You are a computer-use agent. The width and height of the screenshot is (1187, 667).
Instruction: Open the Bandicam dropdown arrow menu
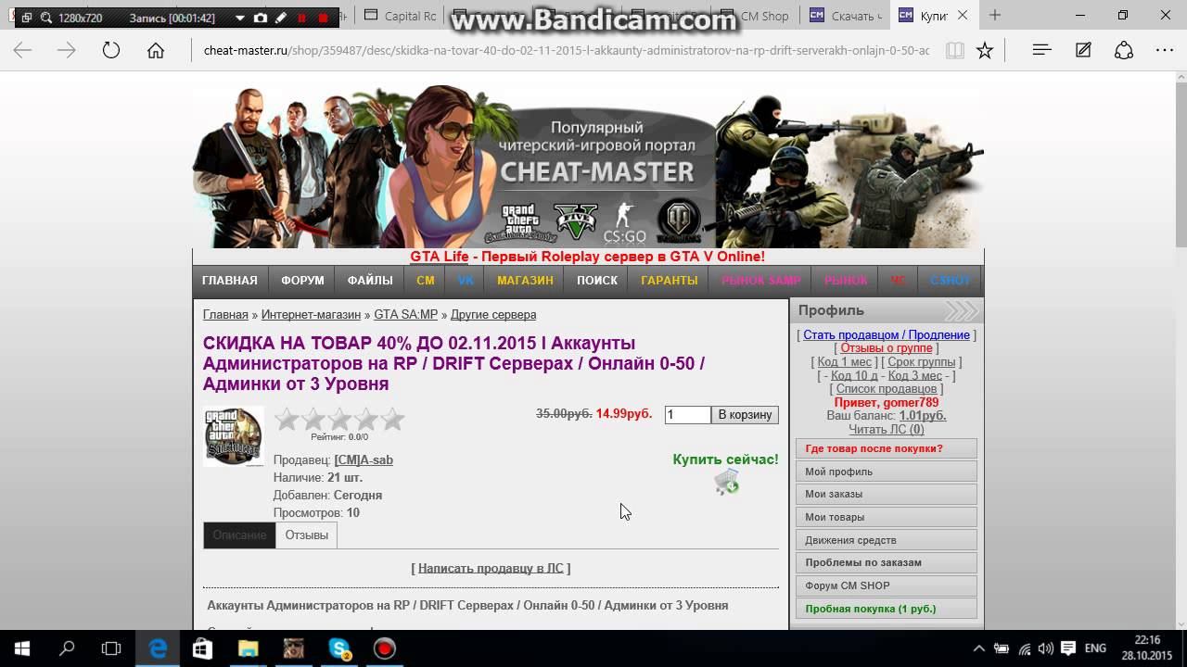click(240, 18)
